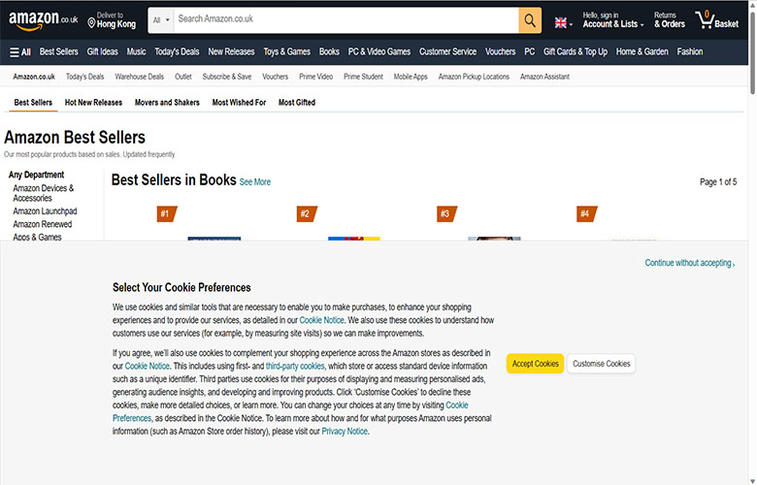Click Deliver to Hong Kong location
757x485 pixels.
tap(112, 20)
